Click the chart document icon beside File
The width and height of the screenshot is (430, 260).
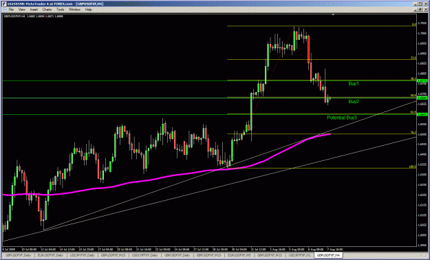coord(4,10)
